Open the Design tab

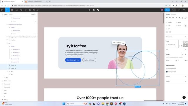click(168, 14)
